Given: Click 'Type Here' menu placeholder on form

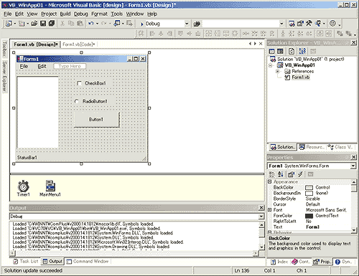Looking at the screenshot, I should pos(70,66).
